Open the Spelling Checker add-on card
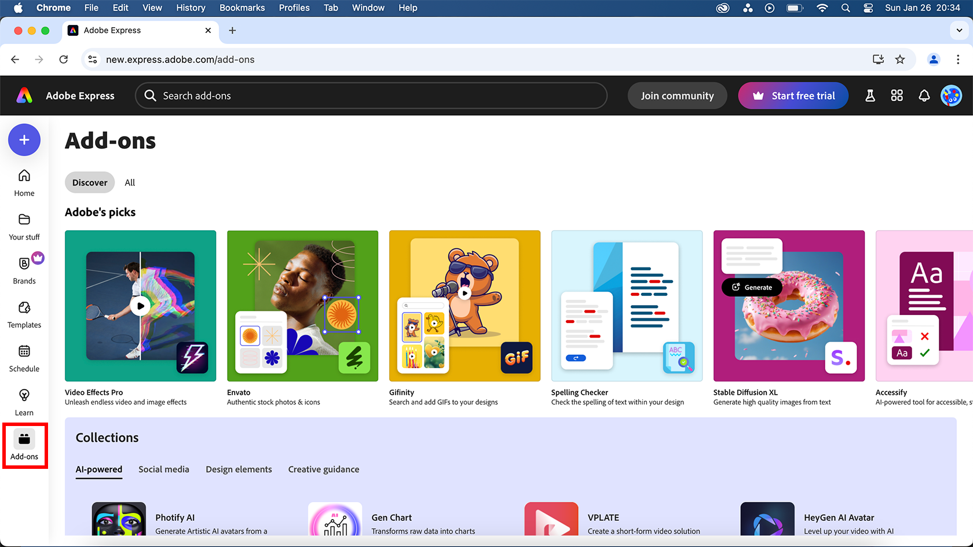 [627, 306]
